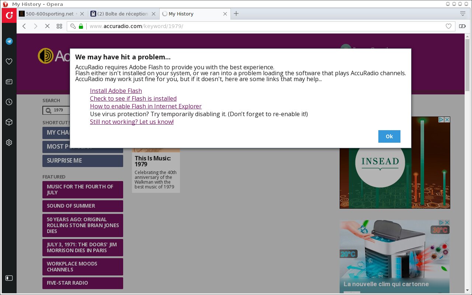Open Bookmarks heart icon in sidebar
The image size is (472, 295).
pos(9,62)
